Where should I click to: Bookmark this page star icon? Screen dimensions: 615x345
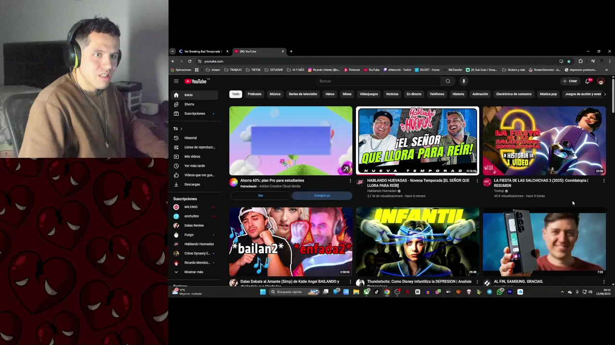[569, 61]
